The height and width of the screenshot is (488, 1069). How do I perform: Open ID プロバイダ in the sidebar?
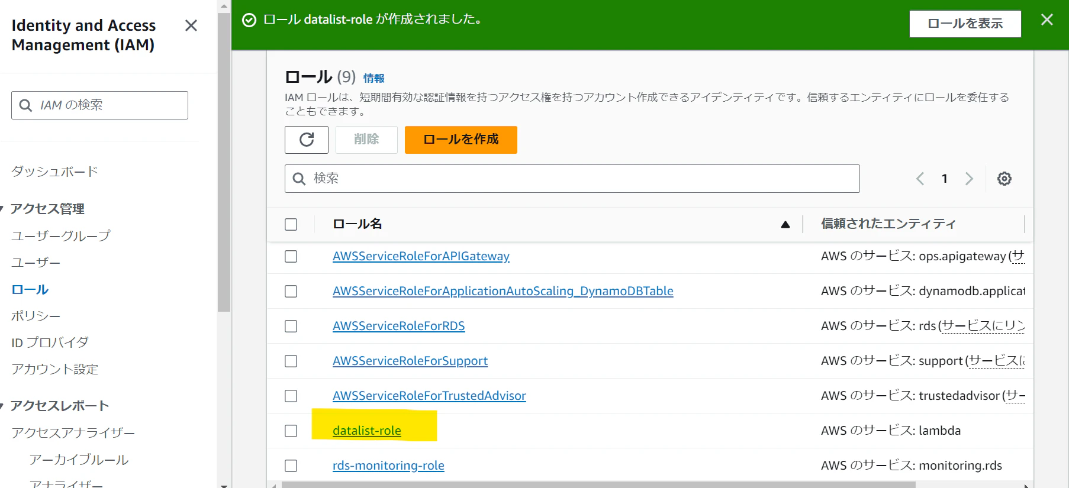click(50, 342)
